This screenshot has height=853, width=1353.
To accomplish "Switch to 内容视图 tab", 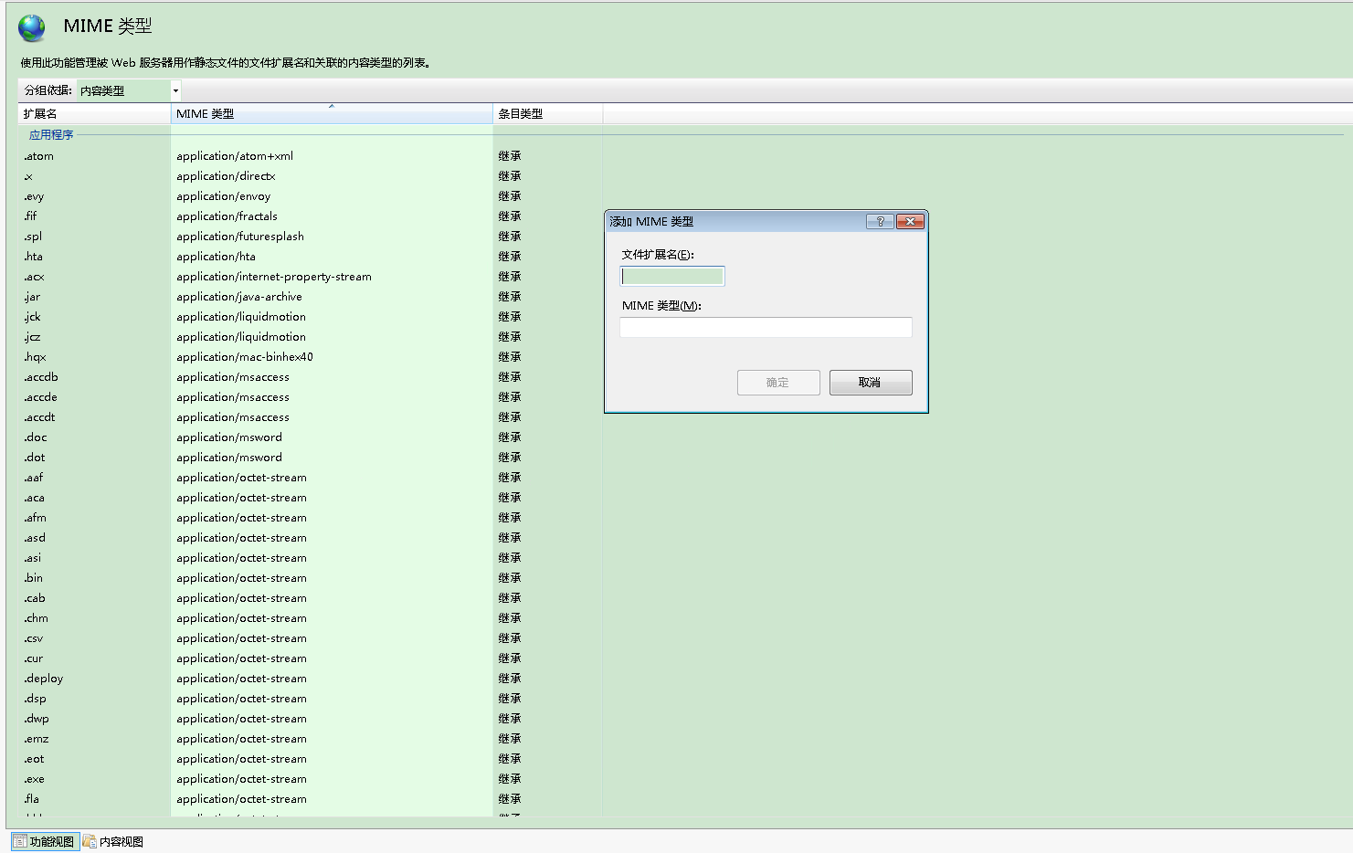I will tap(113, 841).
